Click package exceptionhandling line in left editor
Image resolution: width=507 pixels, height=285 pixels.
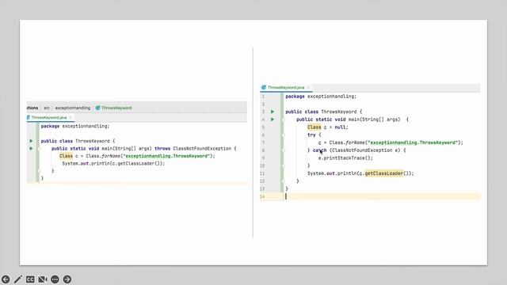(75, 126)
